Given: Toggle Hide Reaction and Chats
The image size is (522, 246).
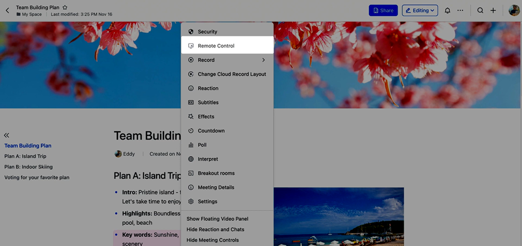Looking at the screenshot, I should (215, 229).
